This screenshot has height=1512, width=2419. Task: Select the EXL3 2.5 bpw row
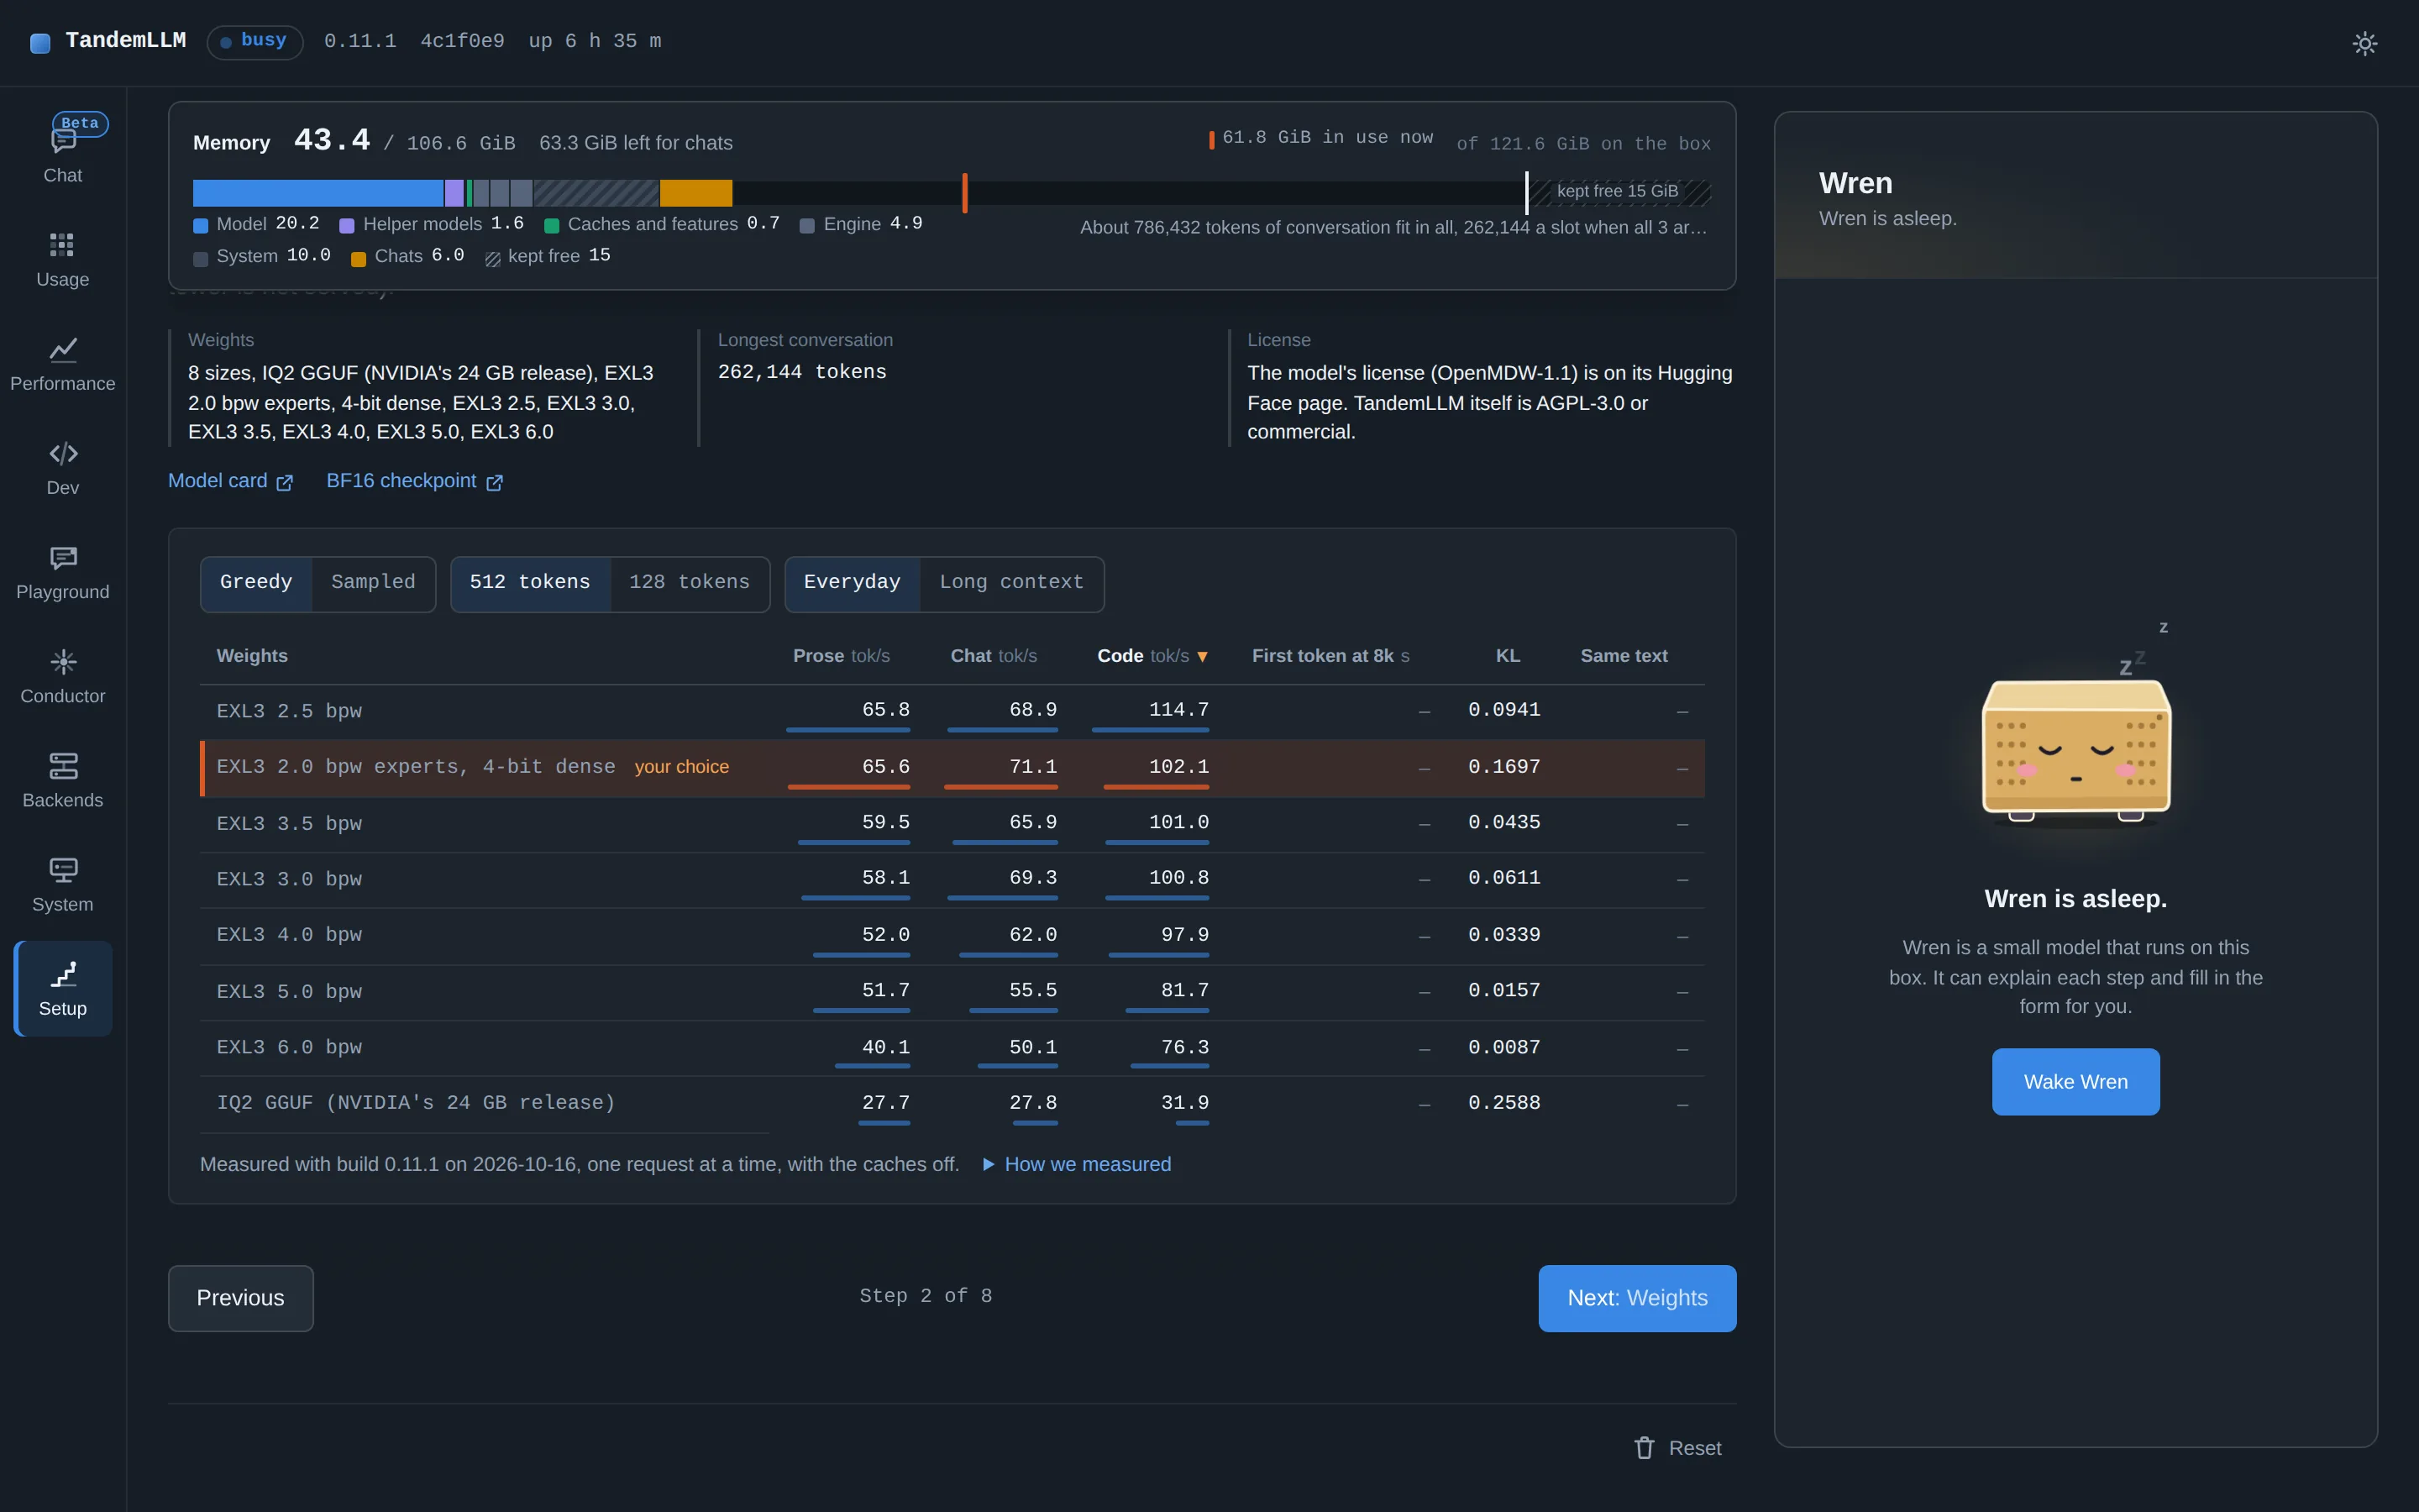coord(952,711)
